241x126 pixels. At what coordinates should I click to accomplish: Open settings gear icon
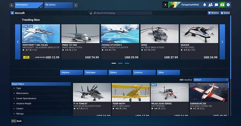pyautogui.click(x=228, y=5)
